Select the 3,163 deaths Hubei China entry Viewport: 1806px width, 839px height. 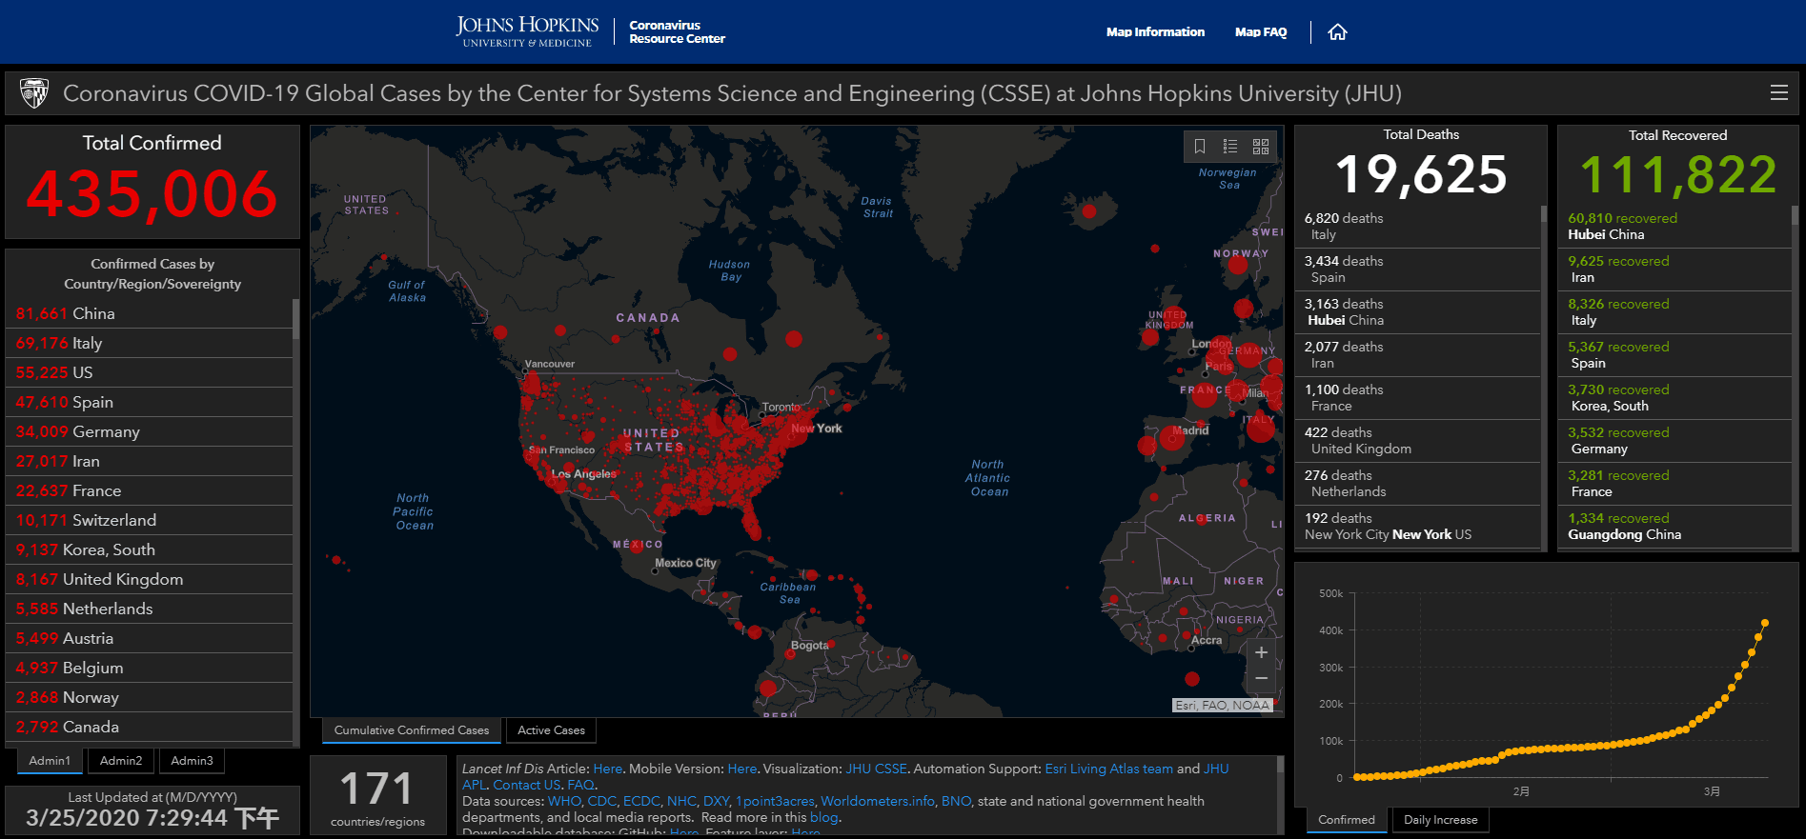1418,312
